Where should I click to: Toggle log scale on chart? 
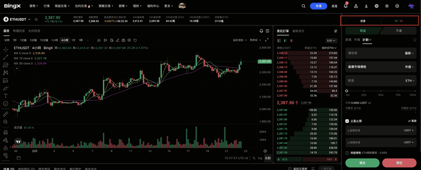click(260, 158)
